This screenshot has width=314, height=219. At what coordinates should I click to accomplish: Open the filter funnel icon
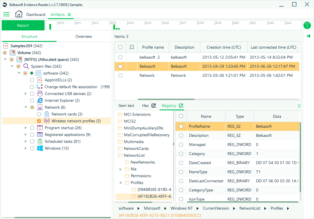307,25
